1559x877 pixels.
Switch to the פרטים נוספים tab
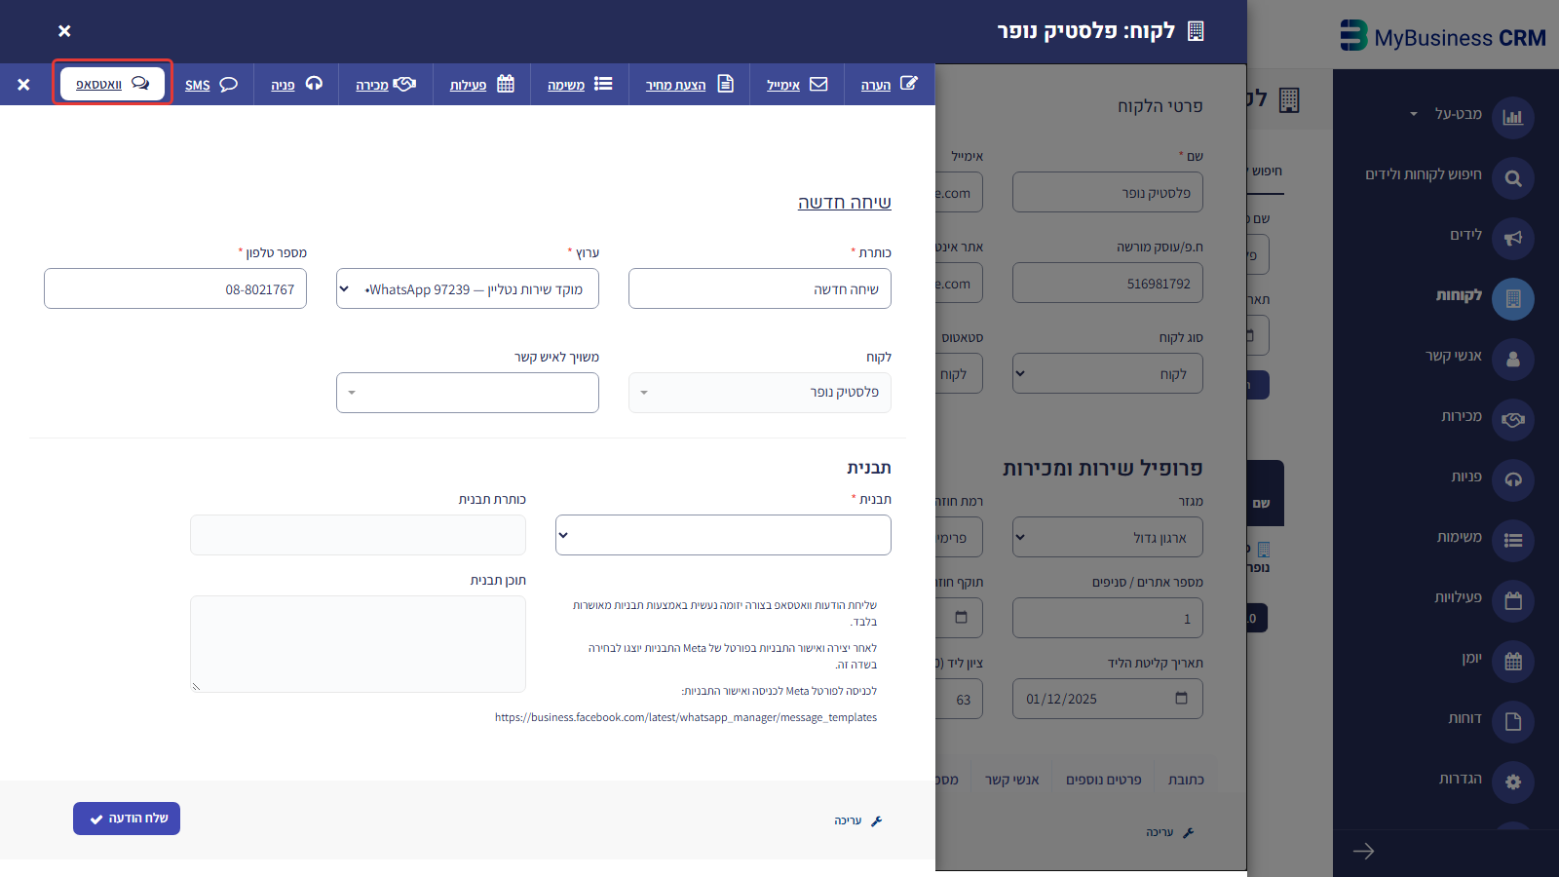[1103, 780]
